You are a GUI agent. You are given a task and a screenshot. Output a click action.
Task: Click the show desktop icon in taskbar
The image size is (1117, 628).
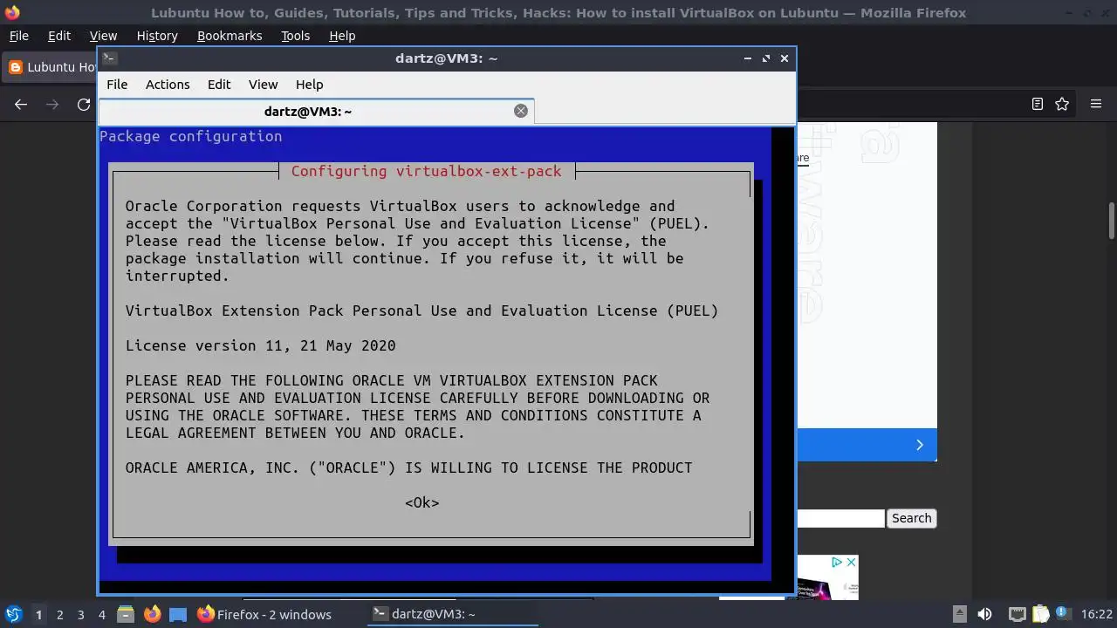pos(178,614)
